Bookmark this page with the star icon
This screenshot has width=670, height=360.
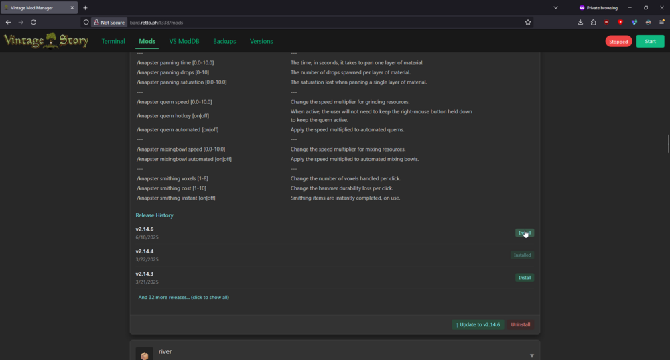(528, 22)
